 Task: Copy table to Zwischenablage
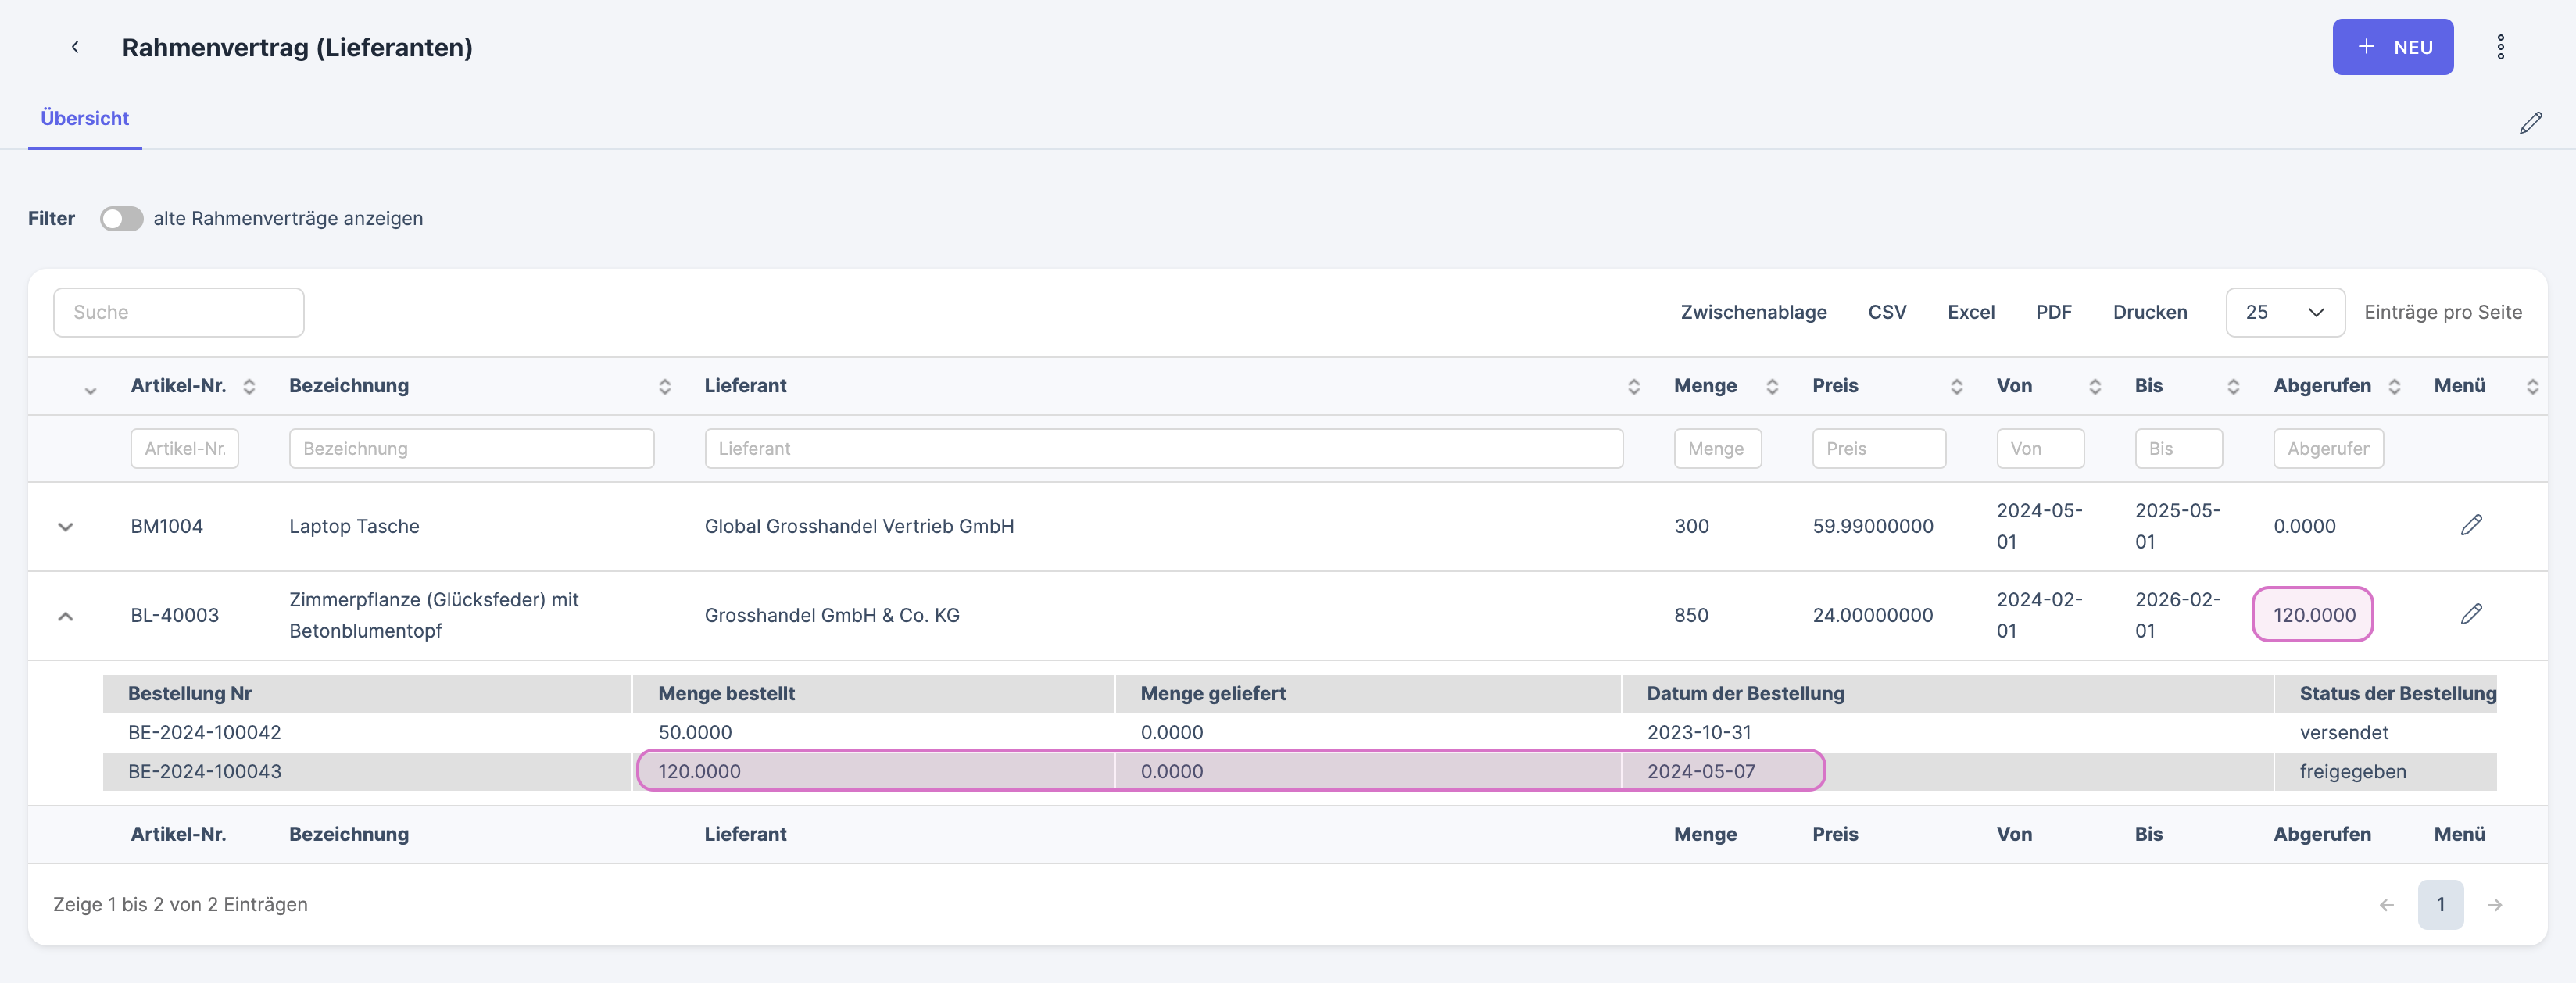click(x=1753, y=312)
